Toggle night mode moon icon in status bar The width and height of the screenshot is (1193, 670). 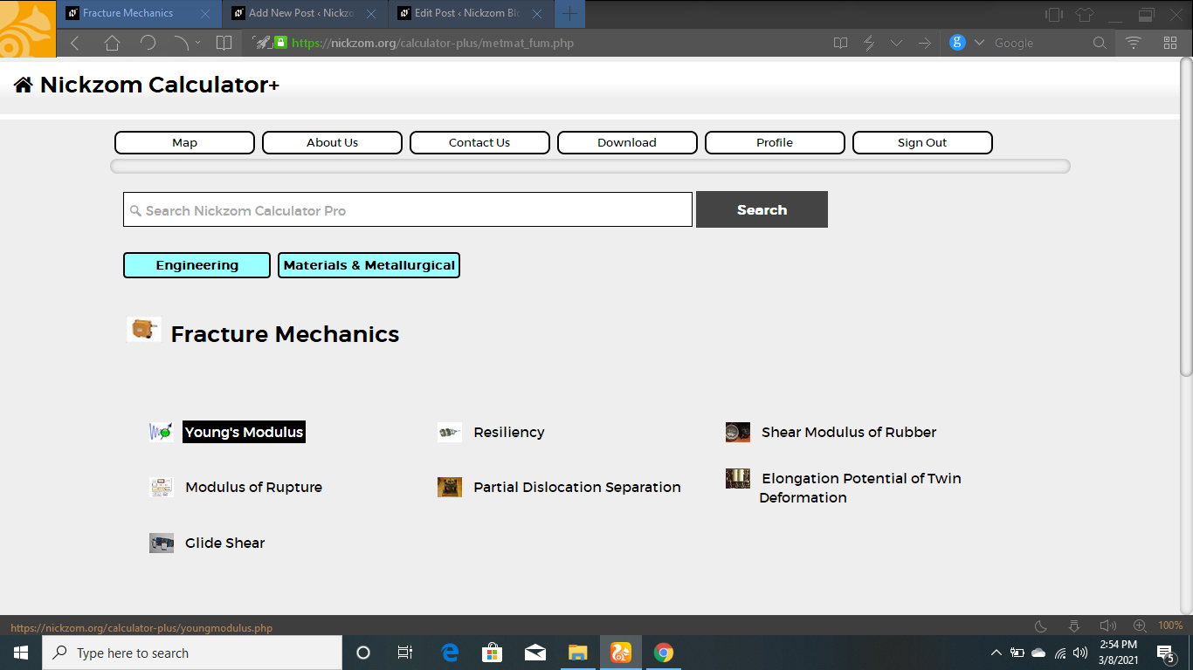point(1041,626)
